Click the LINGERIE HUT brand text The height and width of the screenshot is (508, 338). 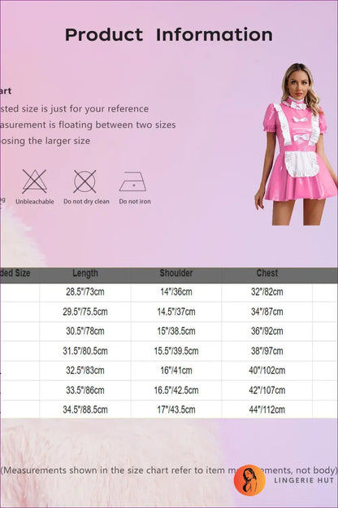(304, 480)
